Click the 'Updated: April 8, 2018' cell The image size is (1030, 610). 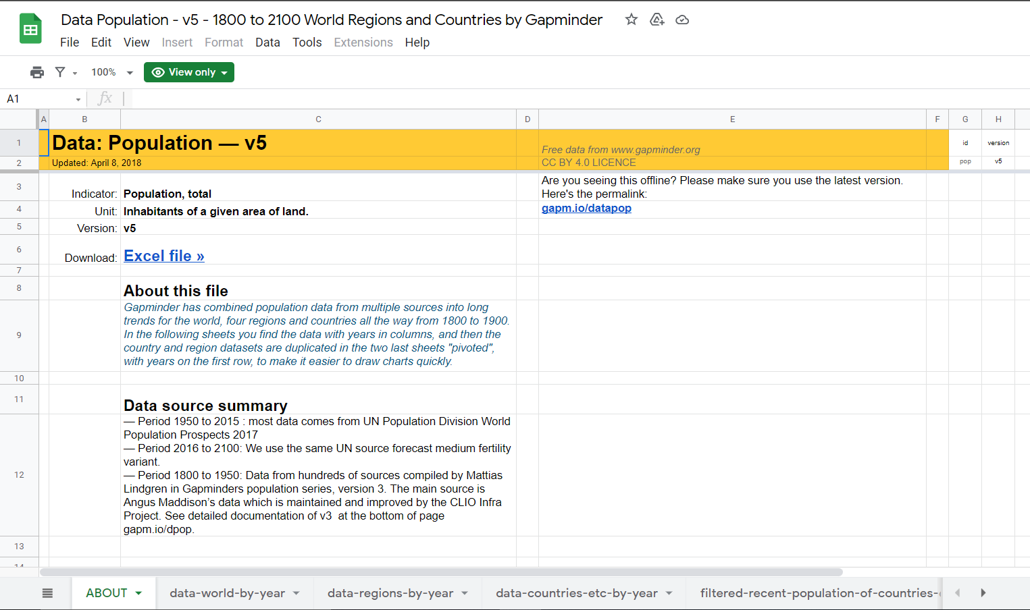click(x=97, y=163)
